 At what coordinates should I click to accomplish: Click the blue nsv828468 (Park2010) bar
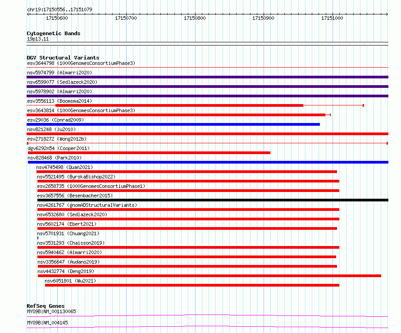208,162
